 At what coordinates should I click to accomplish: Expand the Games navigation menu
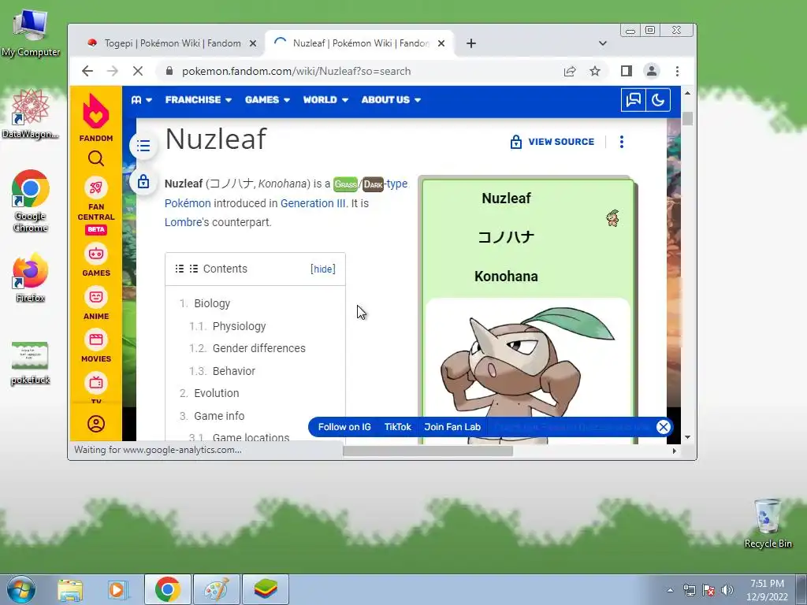pyautogui.click(x=267, y=100)
